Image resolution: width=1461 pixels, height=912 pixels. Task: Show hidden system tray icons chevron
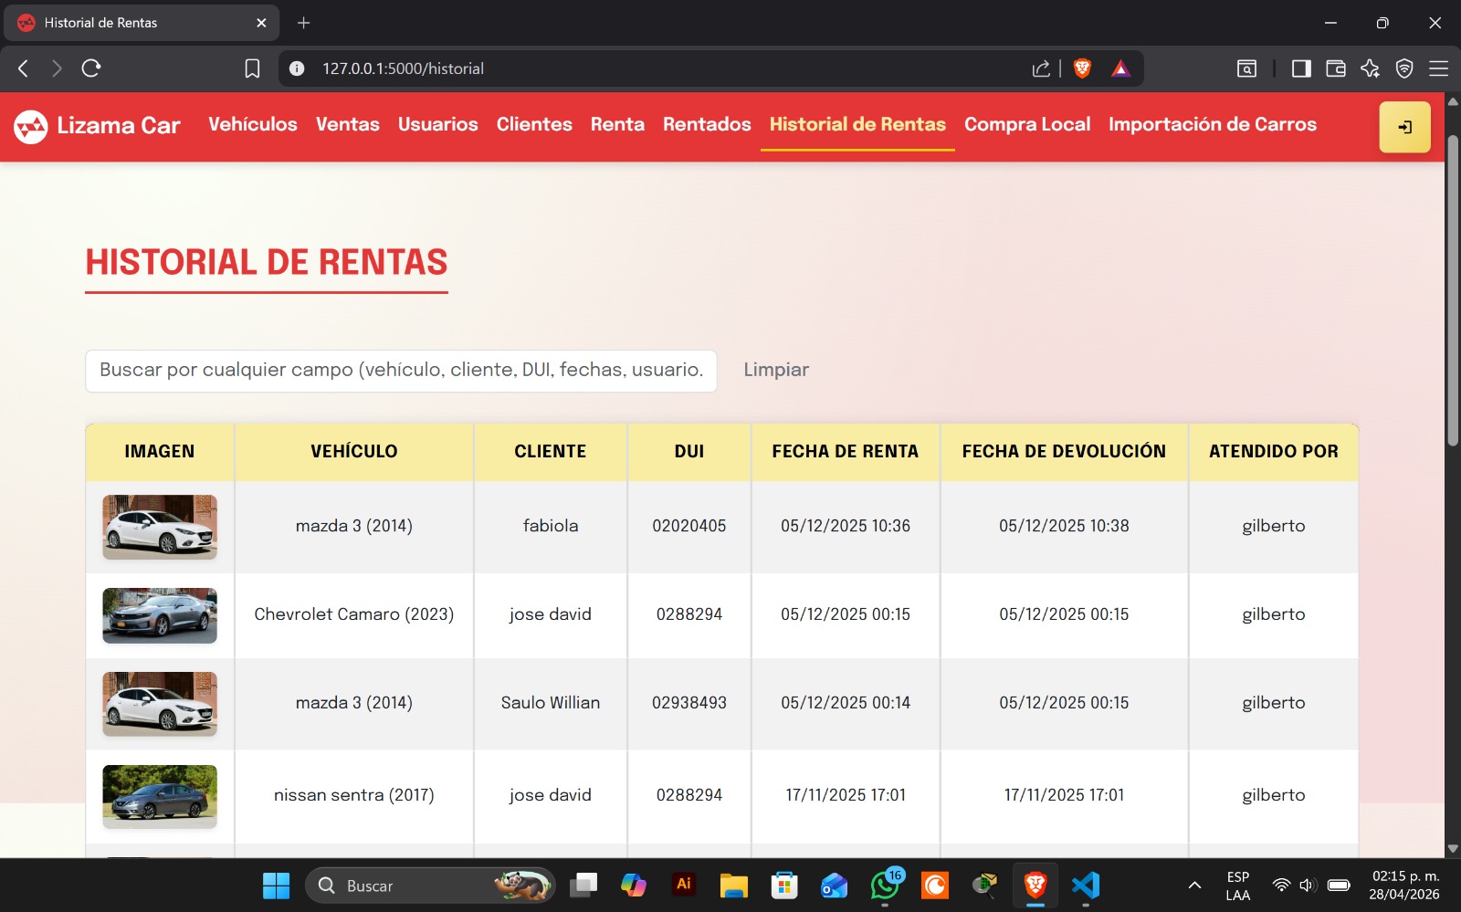1194,886
